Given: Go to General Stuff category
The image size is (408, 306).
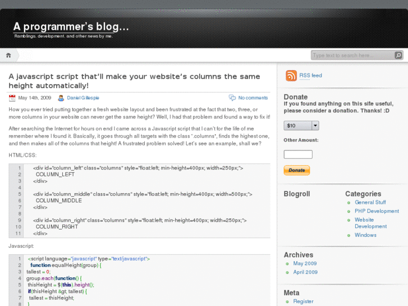Looking at the screenshot, I should coord(370,202).
